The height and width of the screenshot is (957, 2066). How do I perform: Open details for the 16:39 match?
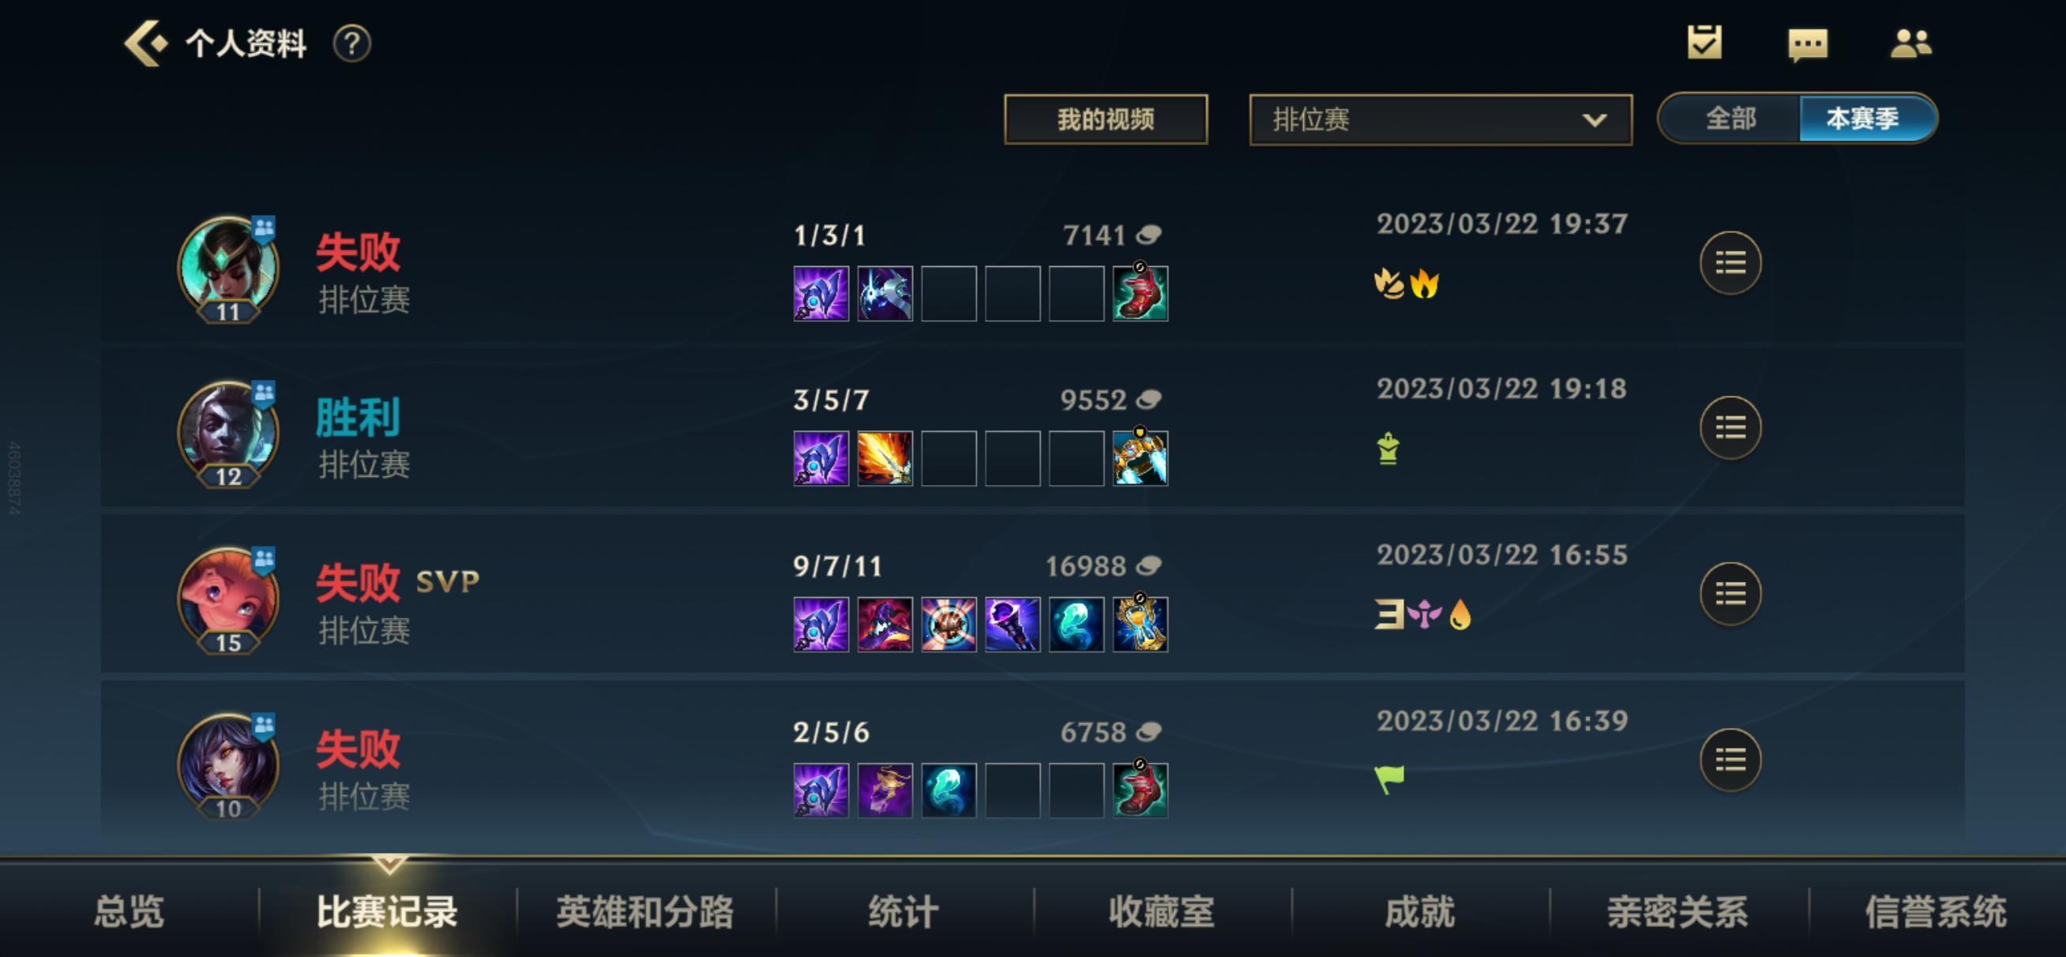click(x=1730, y=760)
